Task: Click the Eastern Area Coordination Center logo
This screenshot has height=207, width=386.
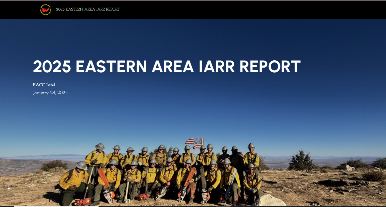Action: [46, 10]
